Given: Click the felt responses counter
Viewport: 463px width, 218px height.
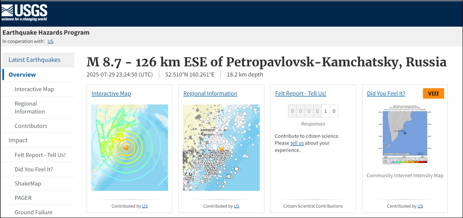Looking at the screenshot, I should coord(313,111).
